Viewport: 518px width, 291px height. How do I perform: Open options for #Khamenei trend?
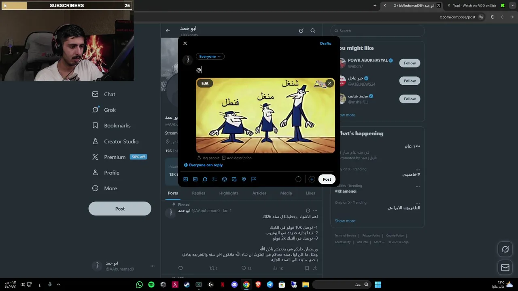click(x=418, y=186)
